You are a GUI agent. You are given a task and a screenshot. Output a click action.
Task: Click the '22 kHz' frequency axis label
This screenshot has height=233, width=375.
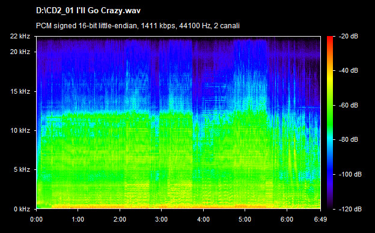point(20,36)
